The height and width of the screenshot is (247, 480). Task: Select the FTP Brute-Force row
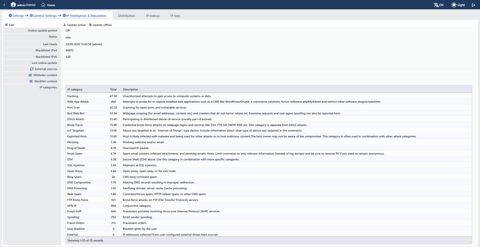point(269,200)
